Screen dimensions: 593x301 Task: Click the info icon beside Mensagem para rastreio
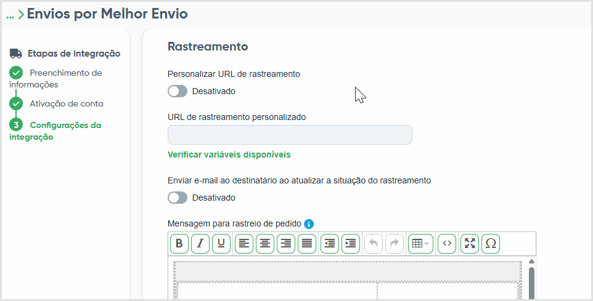click(309, 224)
